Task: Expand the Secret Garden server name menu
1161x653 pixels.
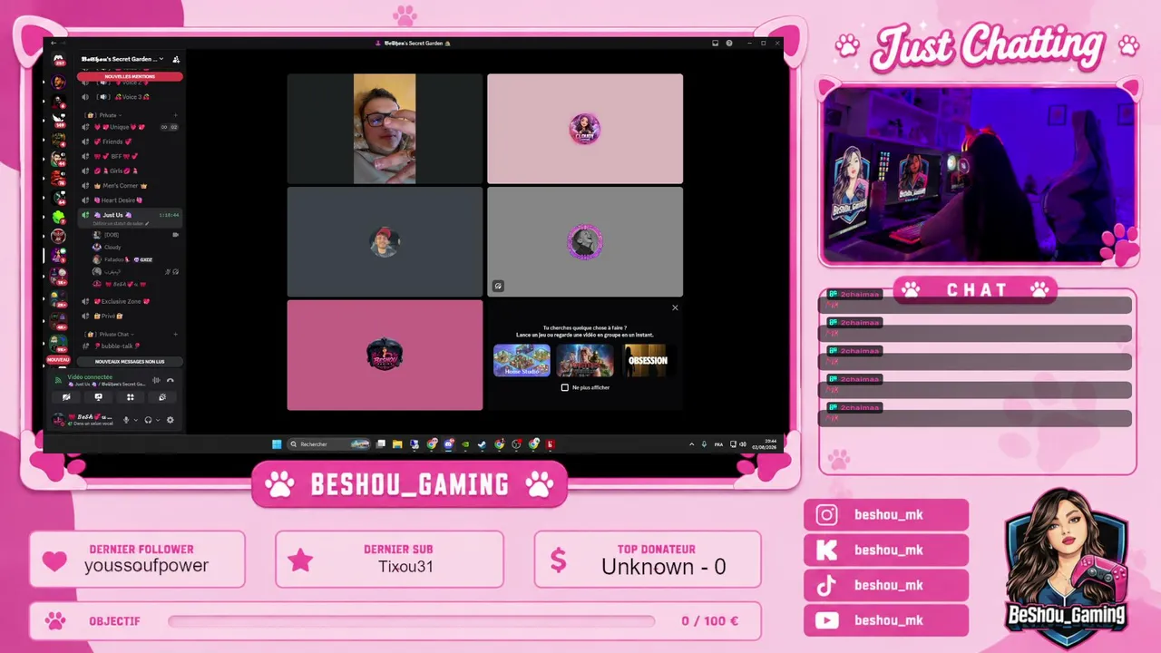Action: pyautogui.click(x=122, y=59)
